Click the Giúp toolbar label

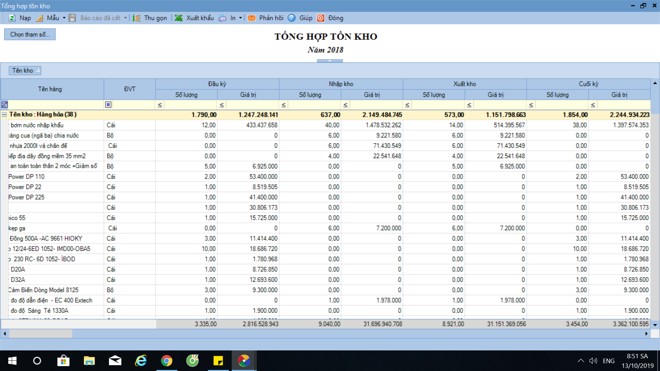(306, 18)
